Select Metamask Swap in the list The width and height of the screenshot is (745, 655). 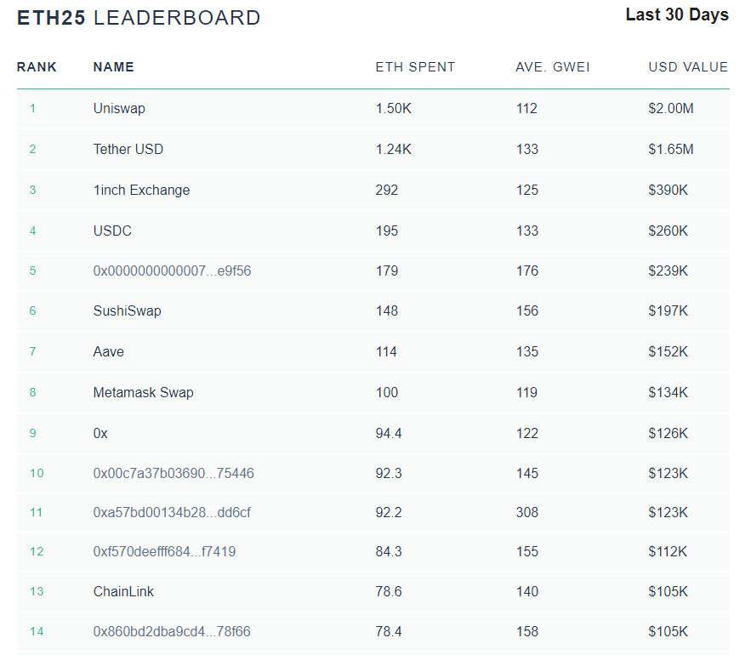pos(143,393)
